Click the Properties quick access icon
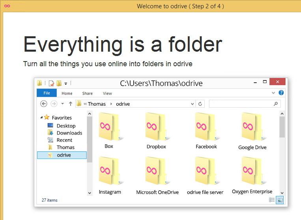The width and height of the screenshot is (301, 220). point(51,83)
